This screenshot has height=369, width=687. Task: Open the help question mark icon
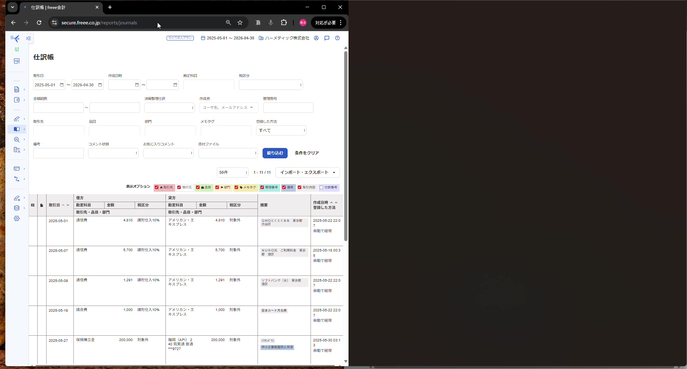[337, 38]
